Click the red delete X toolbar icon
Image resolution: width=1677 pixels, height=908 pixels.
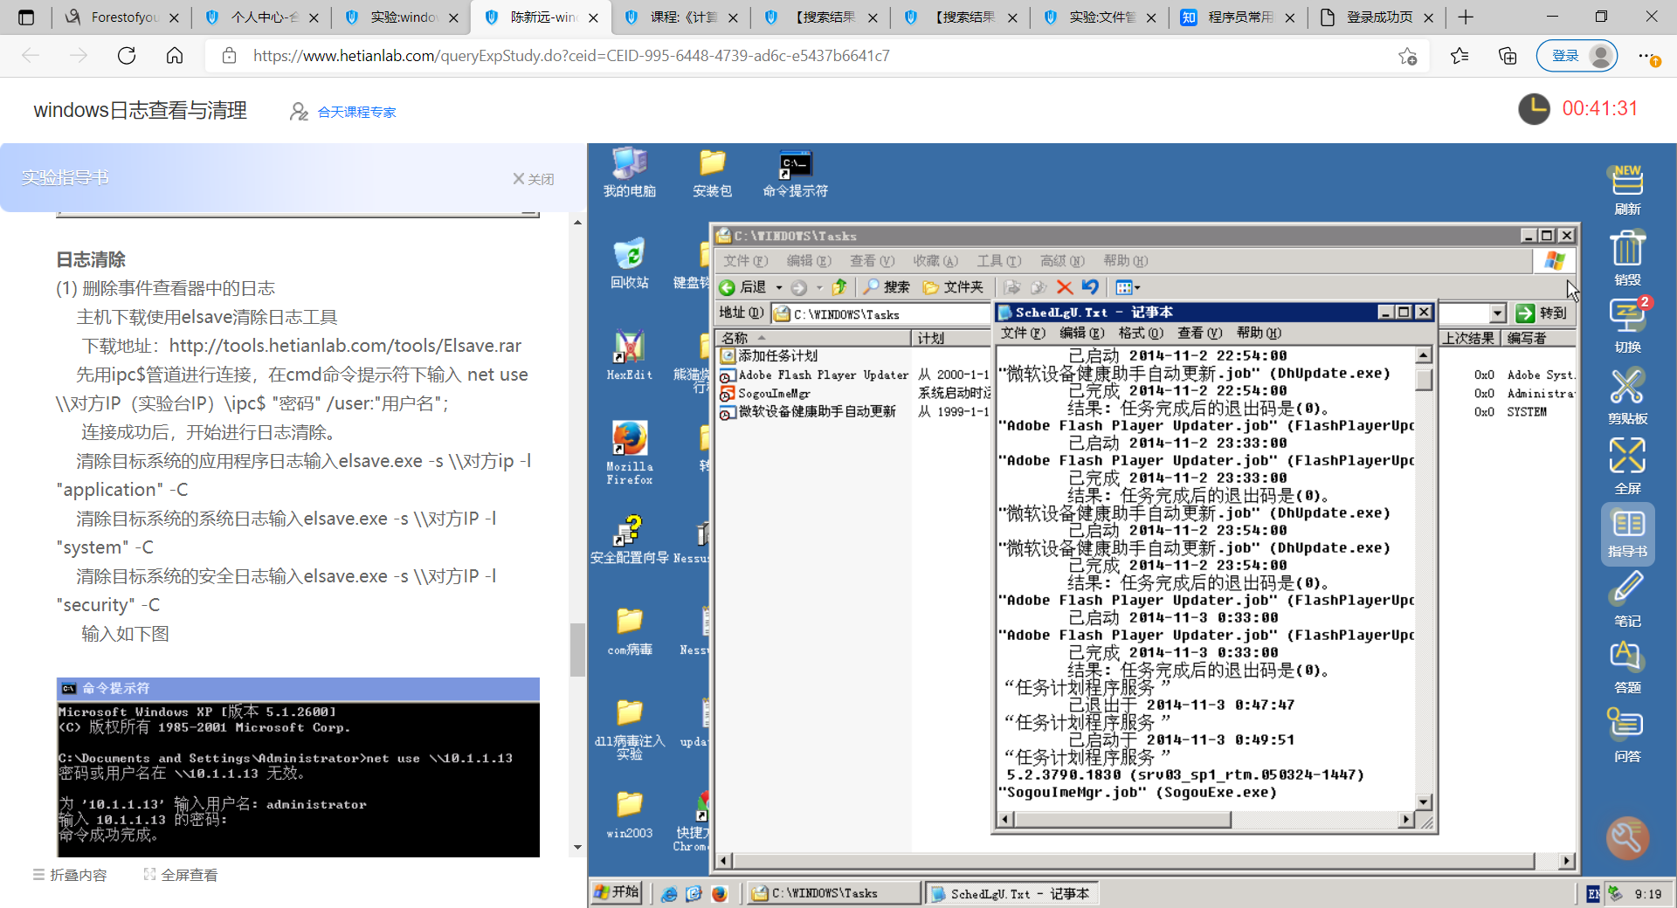1064,287
